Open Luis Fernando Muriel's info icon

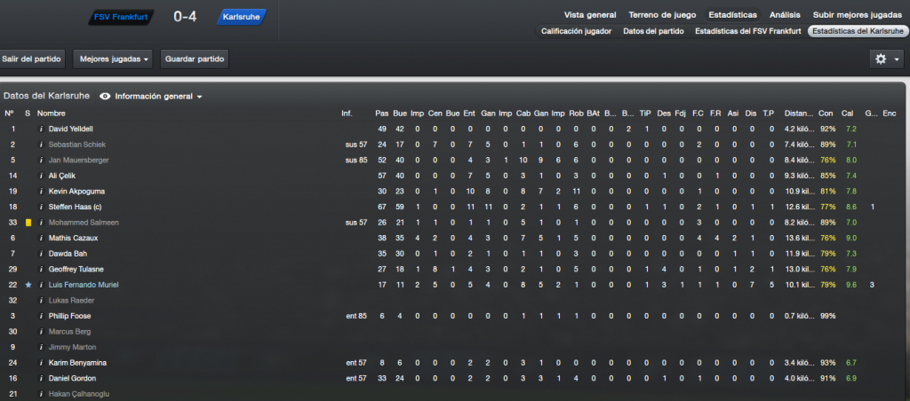coord(41,285)
